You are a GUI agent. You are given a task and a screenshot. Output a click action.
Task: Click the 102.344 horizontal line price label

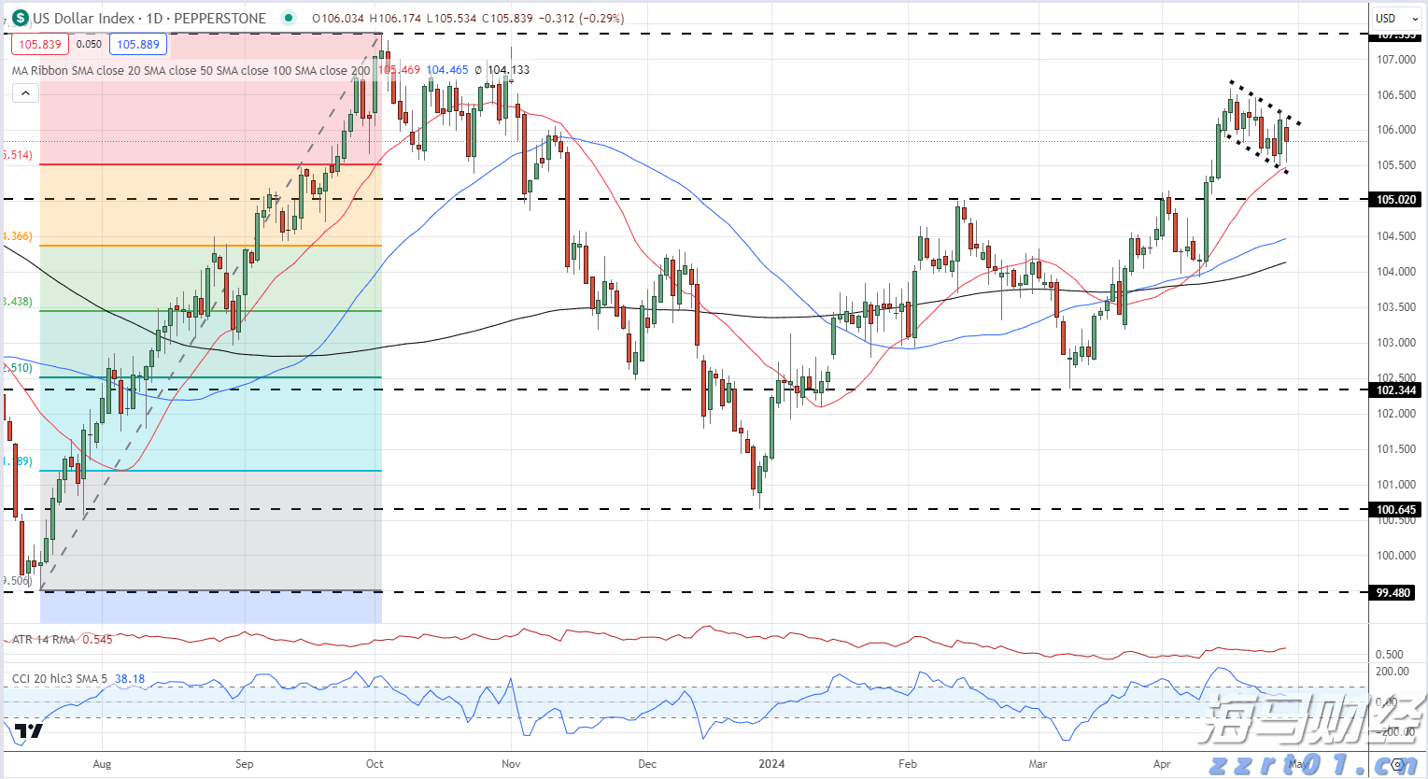pos(1395,389)
